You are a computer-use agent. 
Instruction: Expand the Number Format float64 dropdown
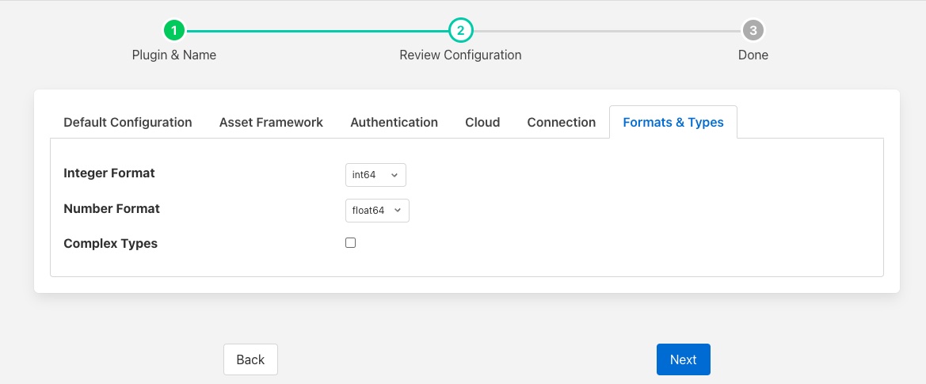(x=377, y=211)
